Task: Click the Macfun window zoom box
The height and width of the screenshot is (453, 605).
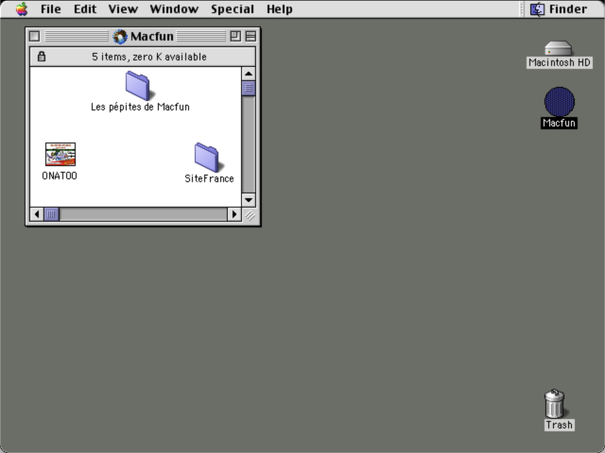Action: [x=235, y=36]
